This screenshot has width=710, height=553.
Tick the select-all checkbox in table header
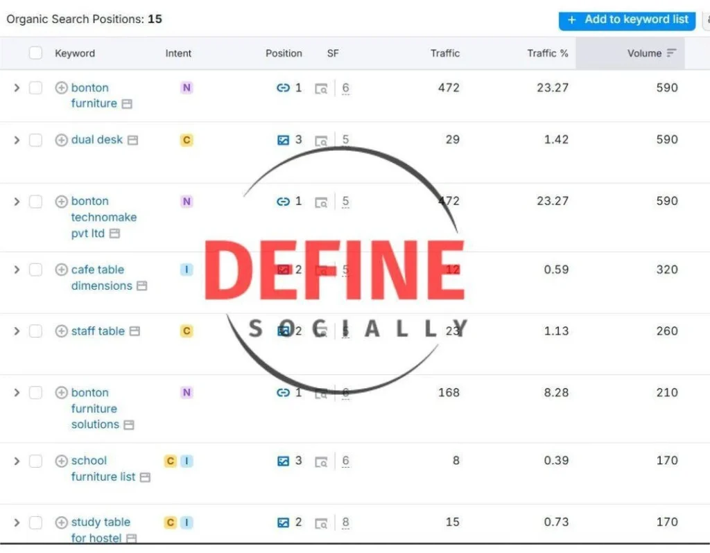(35, 53)
